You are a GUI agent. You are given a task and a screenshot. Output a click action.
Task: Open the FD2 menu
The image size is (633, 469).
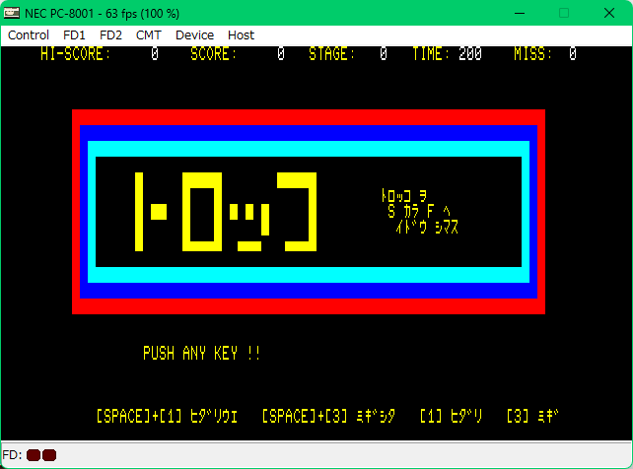click(x=110, y=35)
